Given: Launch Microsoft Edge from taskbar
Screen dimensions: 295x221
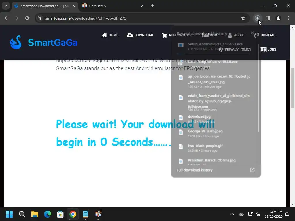Looking at the screenshot, I should pos(48,214).
